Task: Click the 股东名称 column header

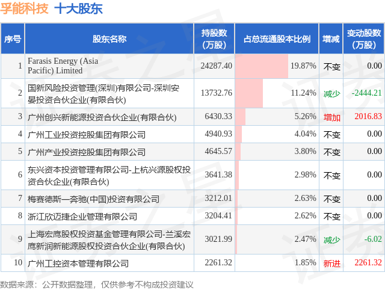Action: tap(109, 39)
